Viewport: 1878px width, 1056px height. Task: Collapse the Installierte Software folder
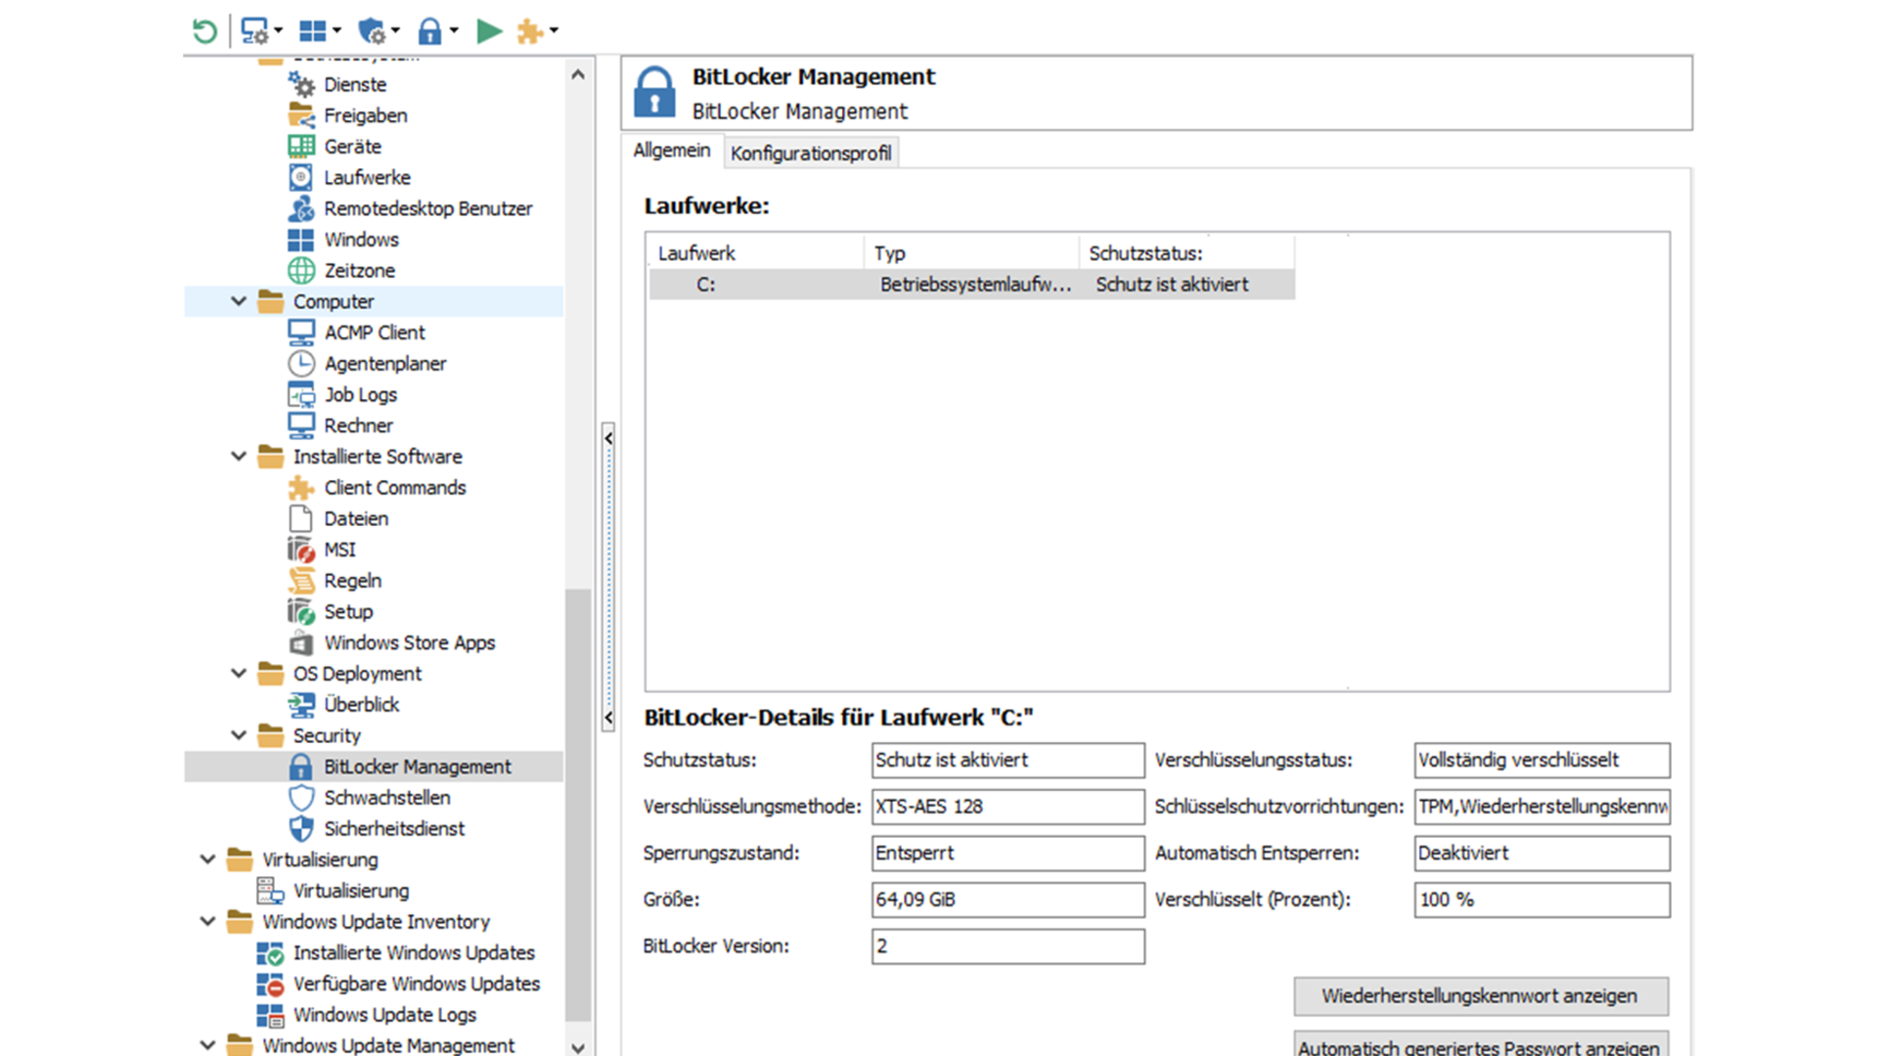pos(239,457)
